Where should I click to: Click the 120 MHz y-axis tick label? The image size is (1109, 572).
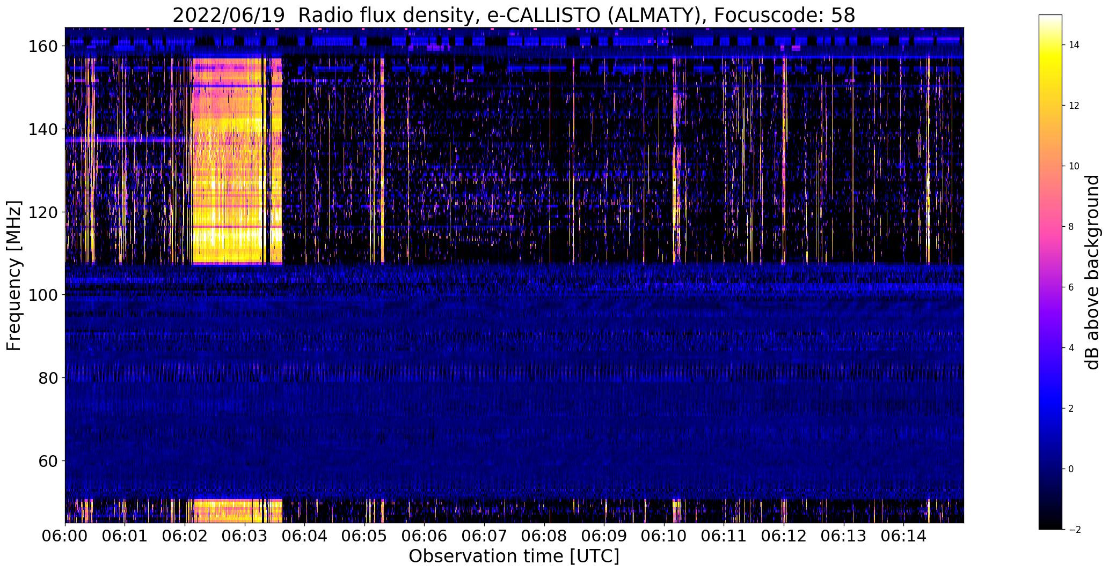[43, 212]
